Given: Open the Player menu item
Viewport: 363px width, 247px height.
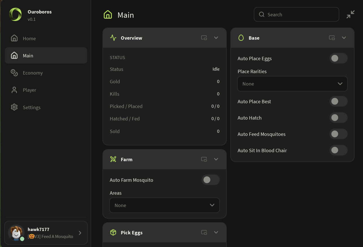Looking at the screenshot, I should coord(46,90).
